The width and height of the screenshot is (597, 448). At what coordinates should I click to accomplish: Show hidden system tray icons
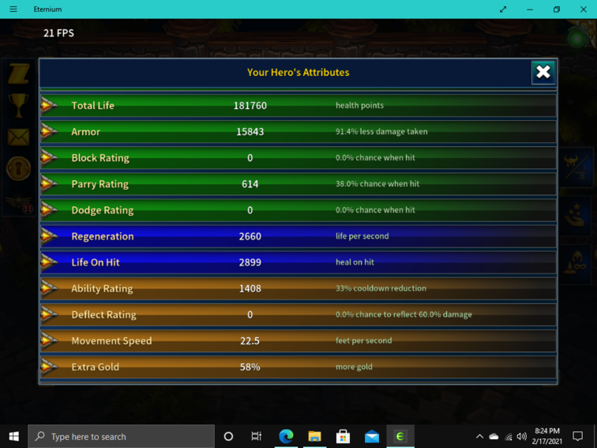pyautogui.click(x=479, y=436)
